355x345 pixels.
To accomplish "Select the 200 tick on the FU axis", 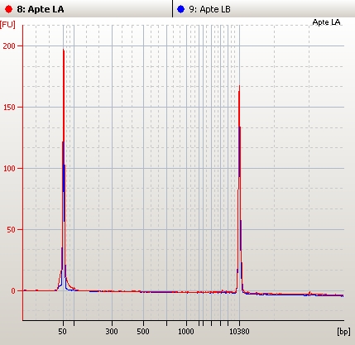I will [9, 46].
